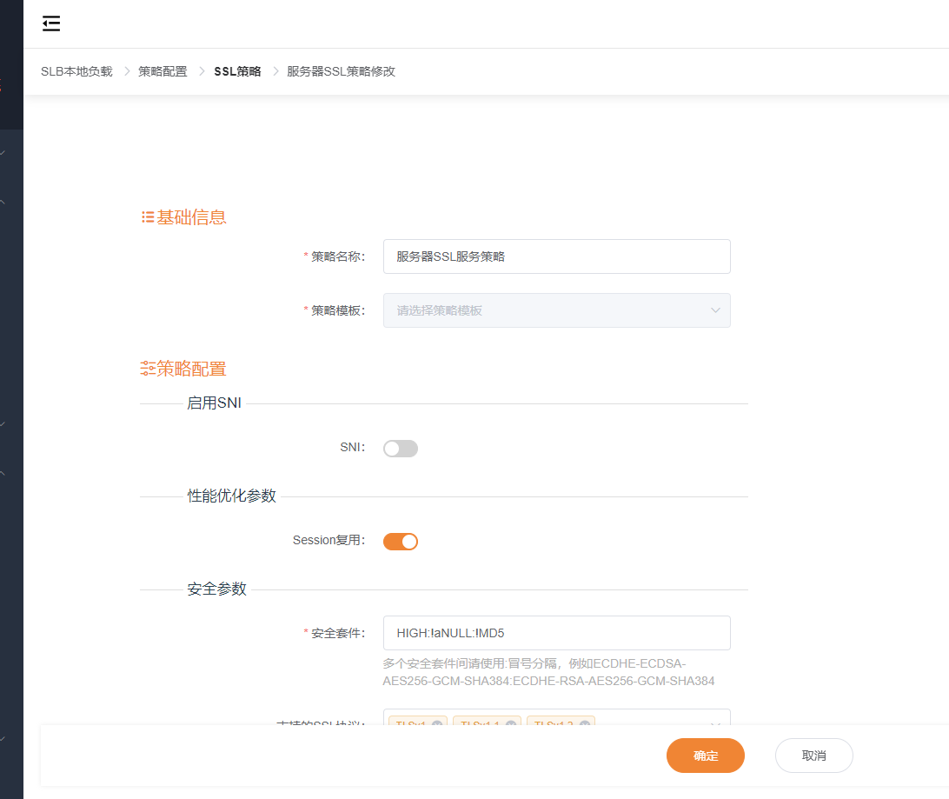
Task: Click the 策略名称 input showing 服务器SSL服务策略
Action: click(556, 256)
